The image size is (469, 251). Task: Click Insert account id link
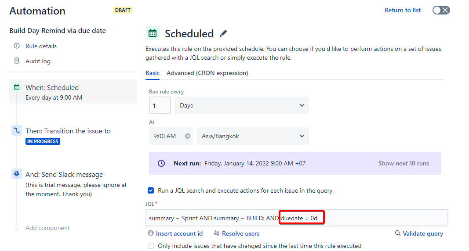click(x=179, y=233)
